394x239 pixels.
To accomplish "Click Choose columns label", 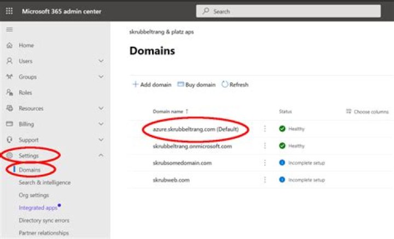I will pyautogui.click(x=371, y=111).
